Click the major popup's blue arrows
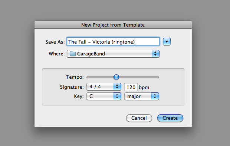 click(155, 96)
